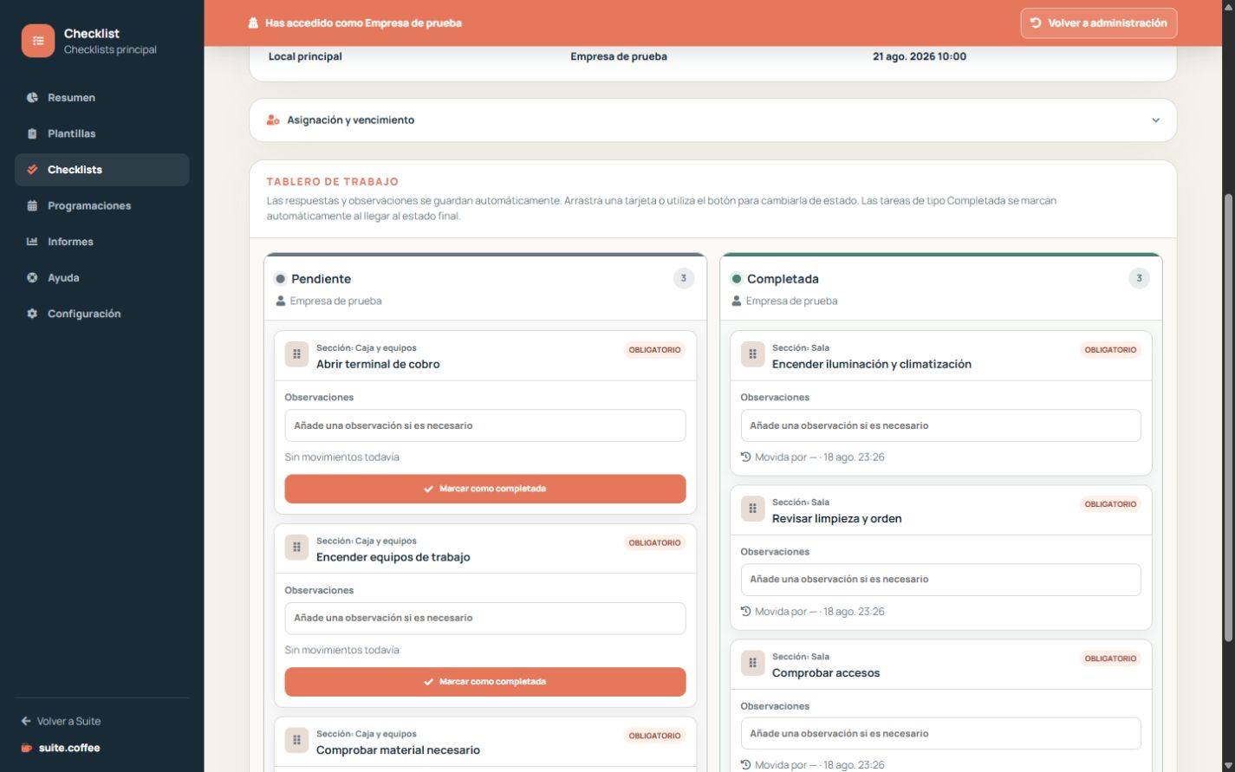1235x772 pixels.
Task: Expand the Asignación y vencimiento chevron
Action: click(x=1155, y=120)
